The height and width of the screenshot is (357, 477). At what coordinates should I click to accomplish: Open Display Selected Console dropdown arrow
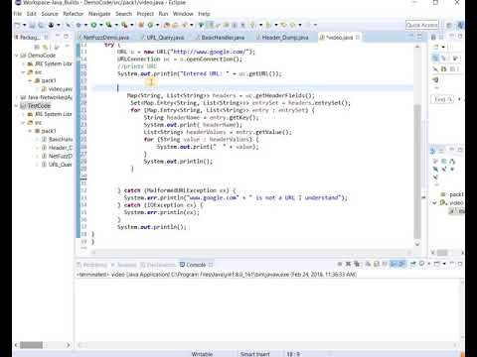[x=428, y=264]
